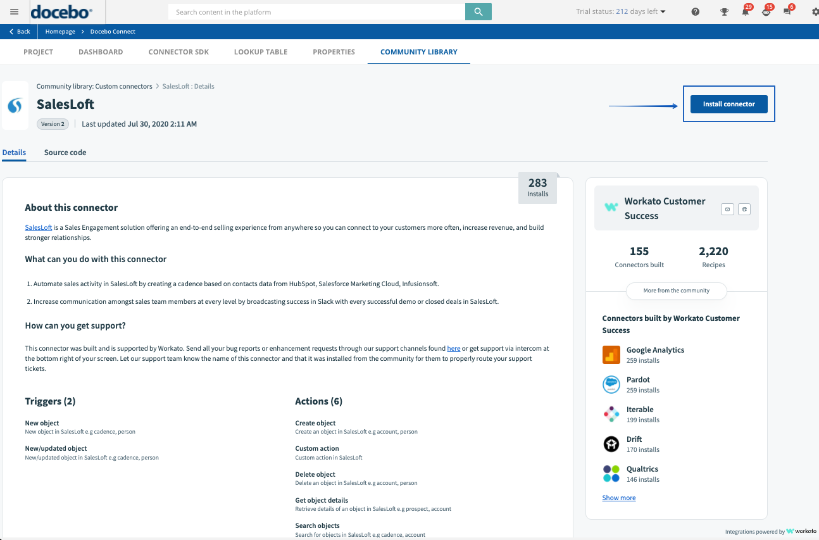The height and width of the screenshot is (540, 819).
Task: Run search with the magnifying glass button
Action: (x=478, y=11)
